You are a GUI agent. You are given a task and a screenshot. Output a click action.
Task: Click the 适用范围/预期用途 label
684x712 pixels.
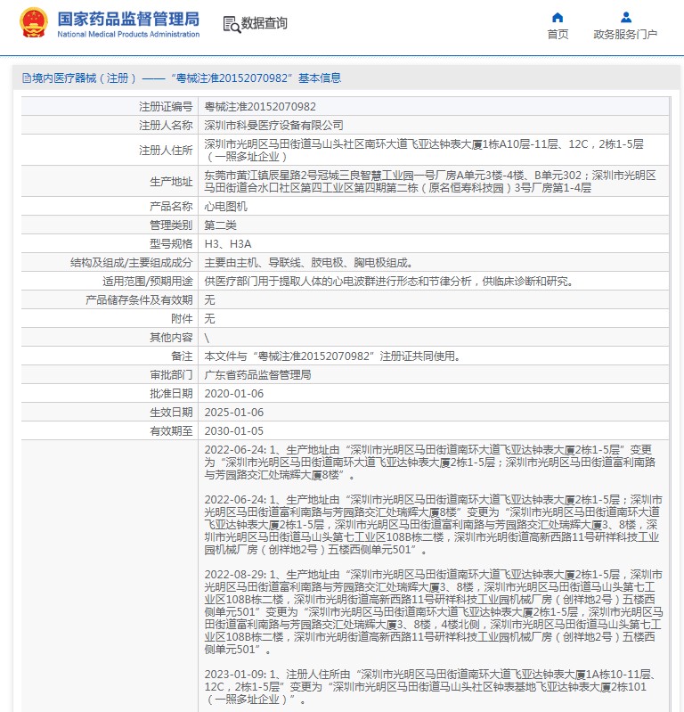click(148, 282)
